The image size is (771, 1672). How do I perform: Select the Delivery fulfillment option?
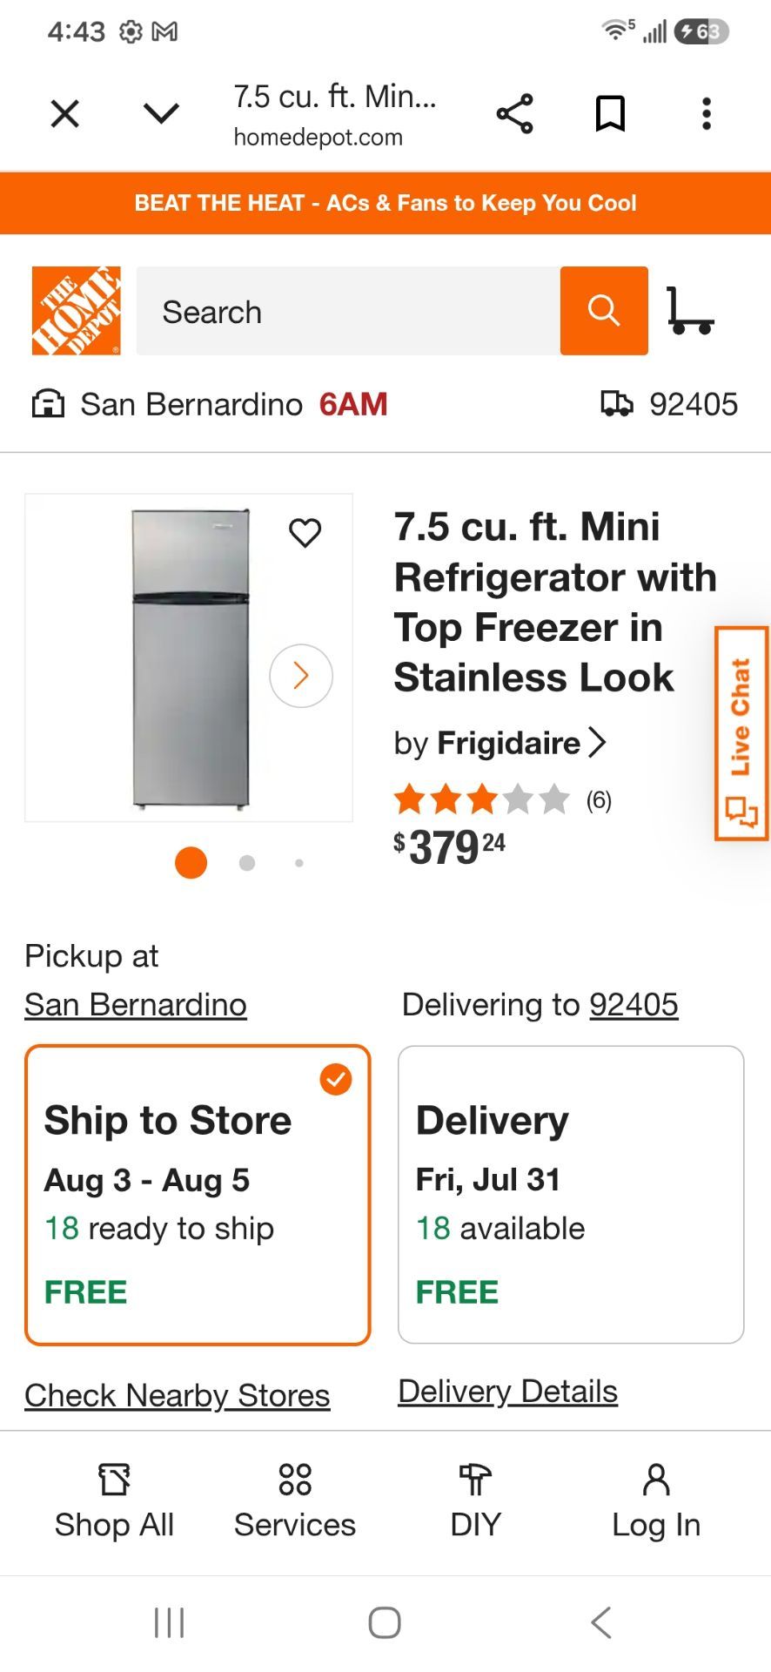coord(571,1195)
